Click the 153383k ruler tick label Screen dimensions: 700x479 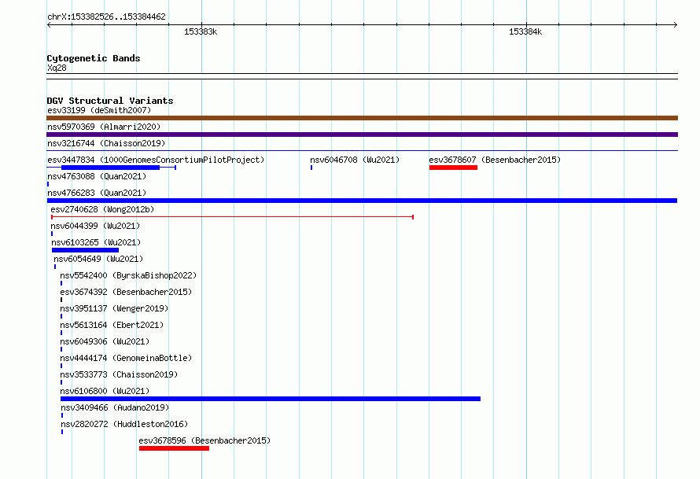click(201, 31)
